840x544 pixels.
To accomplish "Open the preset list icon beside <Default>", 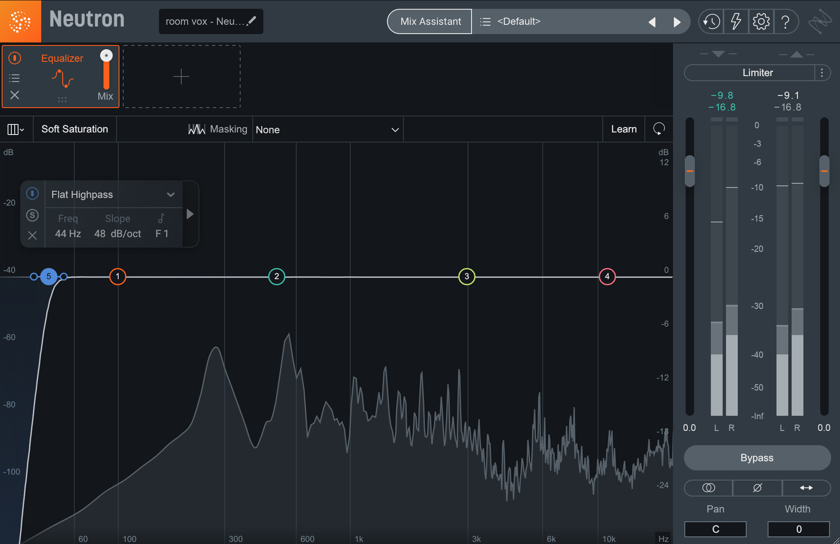I will point(485,21).
